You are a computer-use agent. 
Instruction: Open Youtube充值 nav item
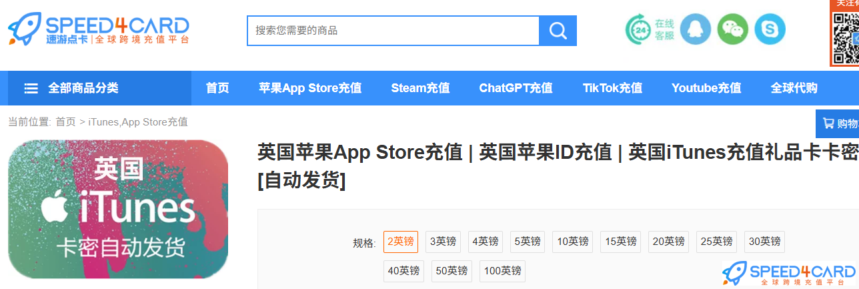tap(706, 88)
